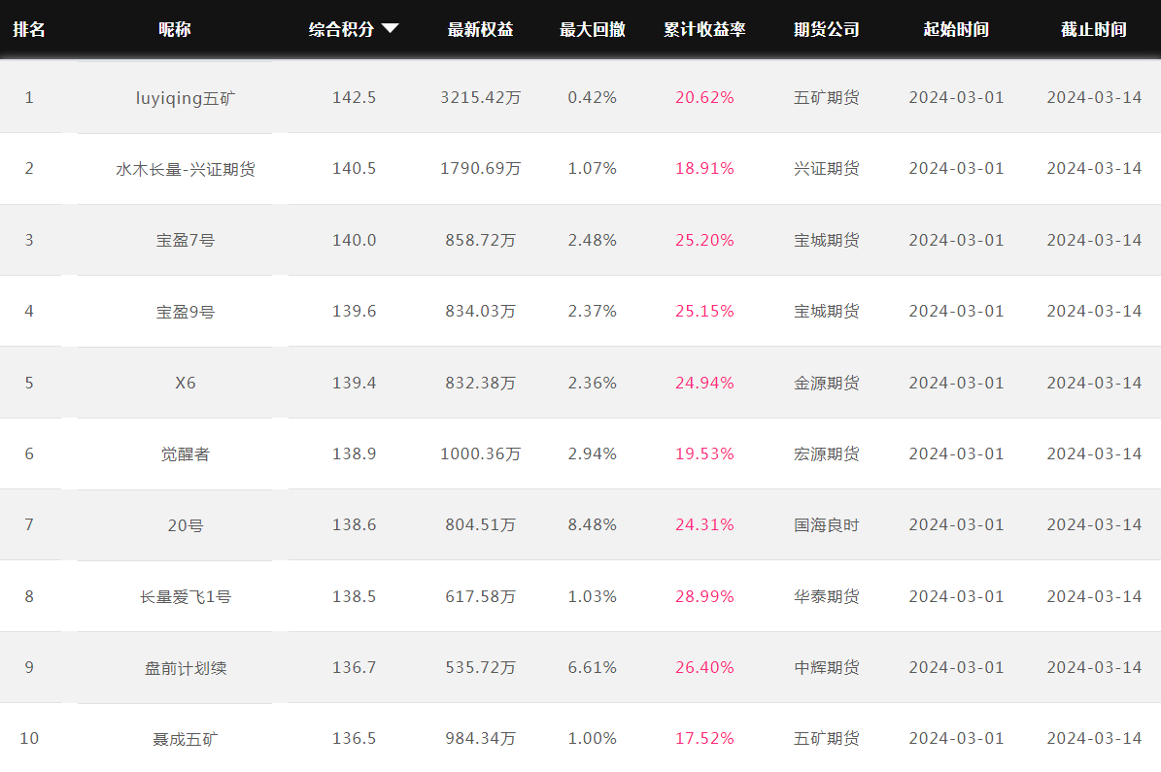
Task: Select equity value 1790.69万
Action: [x=481, y=169]
